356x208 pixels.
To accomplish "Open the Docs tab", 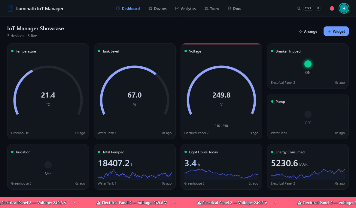I will click(x=234, y=8).
